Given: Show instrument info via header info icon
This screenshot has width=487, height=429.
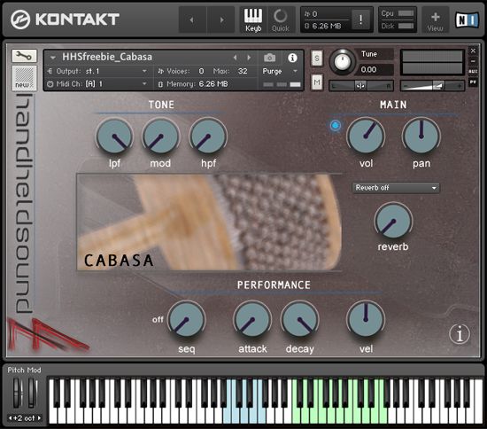Looking at the screenshot, I should pyautogui.click(x=292, y=58).
